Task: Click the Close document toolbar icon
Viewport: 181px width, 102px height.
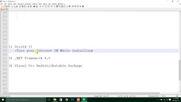Action: (12, 6)
